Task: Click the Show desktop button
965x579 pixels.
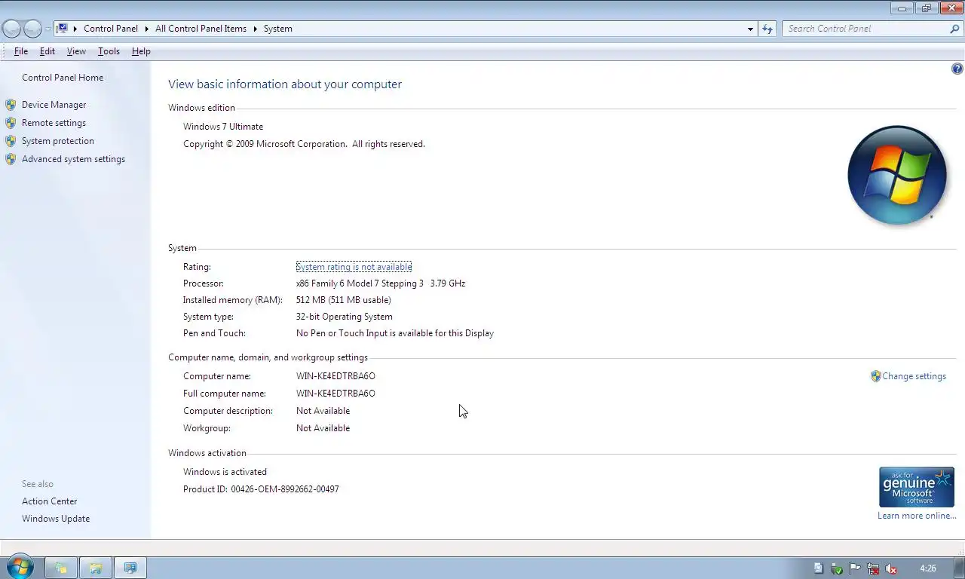Action: click(x=960, y=568)
